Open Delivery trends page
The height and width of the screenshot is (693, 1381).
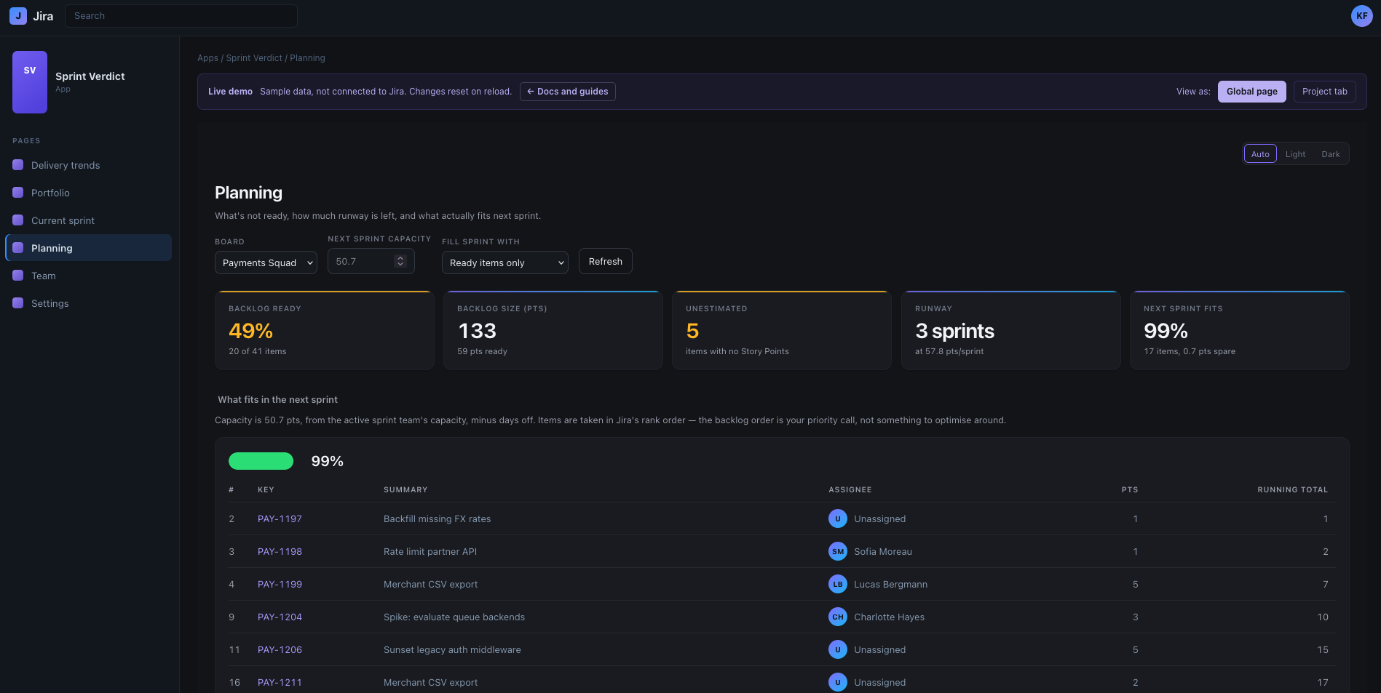(x=88, y=165)
